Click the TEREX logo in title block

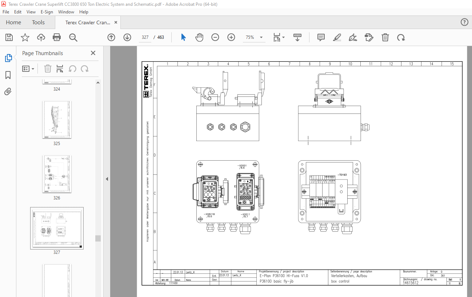coord(146,82)
